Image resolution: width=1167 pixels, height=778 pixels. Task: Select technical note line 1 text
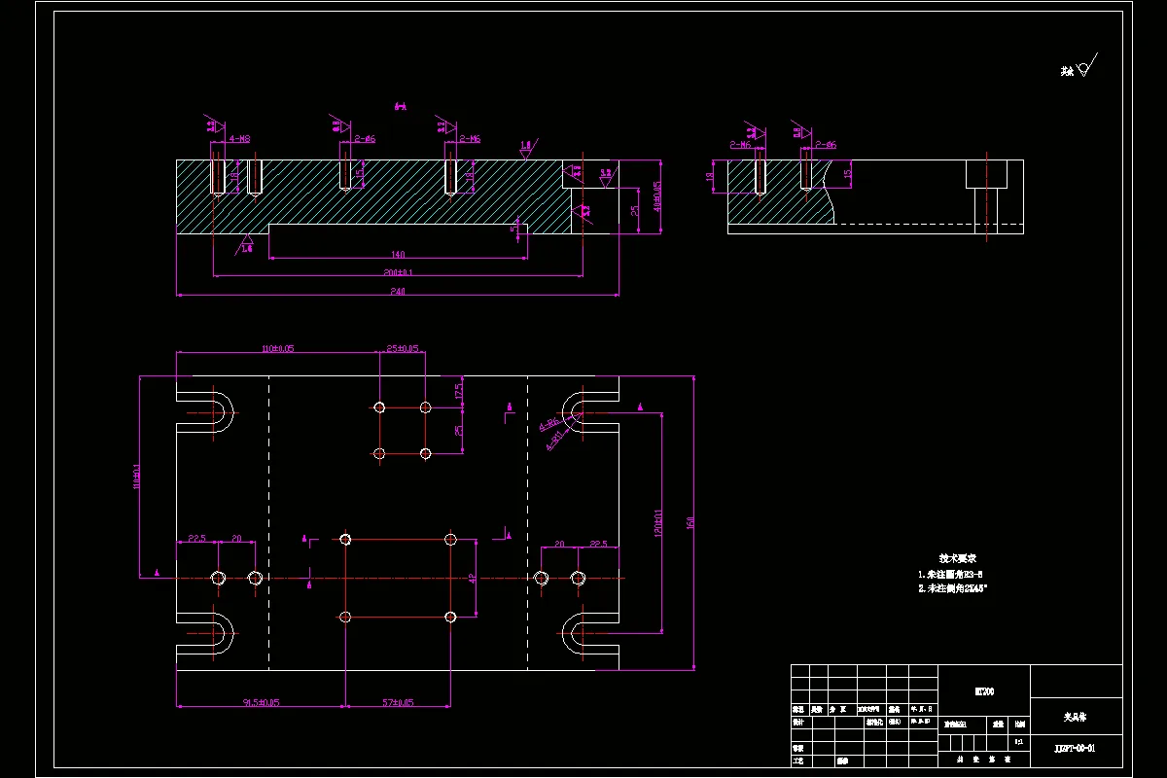(x=950, y=574)
